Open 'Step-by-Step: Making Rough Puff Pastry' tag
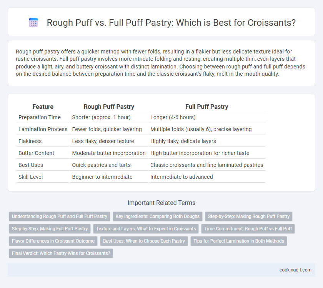323x288 pixels. point(249,216)
